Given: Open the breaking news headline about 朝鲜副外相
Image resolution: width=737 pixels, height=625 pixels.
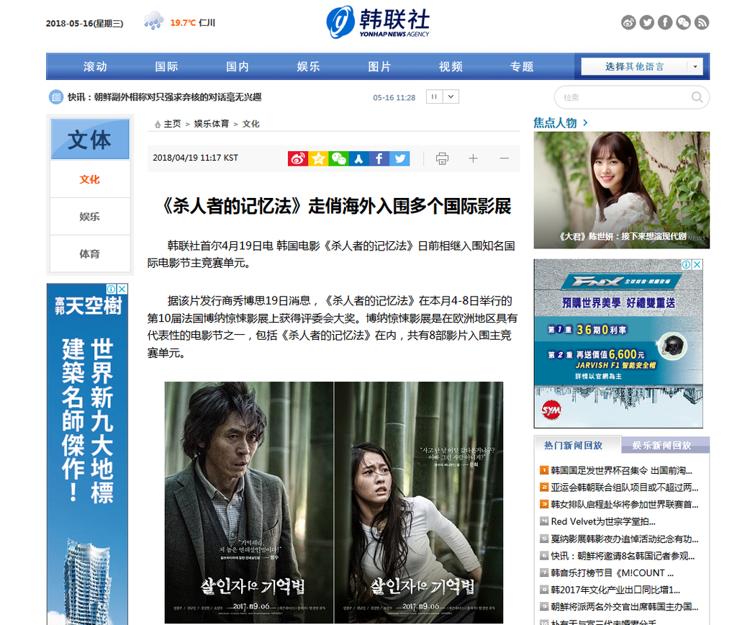Looking at the screenshot, I should [165, 97].
